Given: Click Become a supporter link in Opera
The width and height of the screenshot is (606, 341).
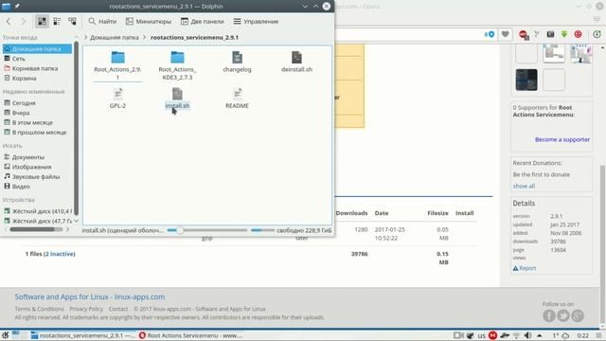Looking at the screenshot, I should [562, 139].
